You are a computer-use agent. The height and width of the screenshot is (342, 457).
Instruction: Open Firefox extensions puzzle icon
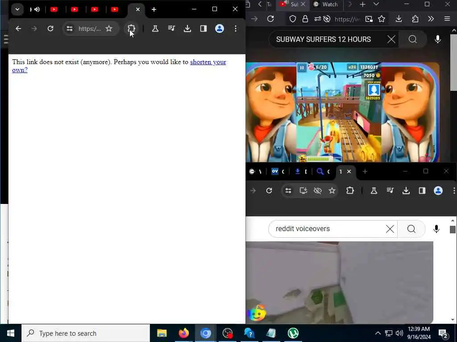coord(415,19)
